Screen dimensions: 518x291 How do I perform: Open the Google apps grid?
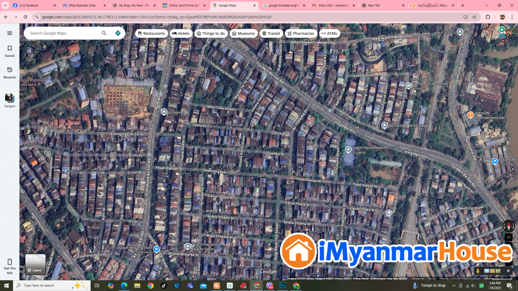coord(495,32)
